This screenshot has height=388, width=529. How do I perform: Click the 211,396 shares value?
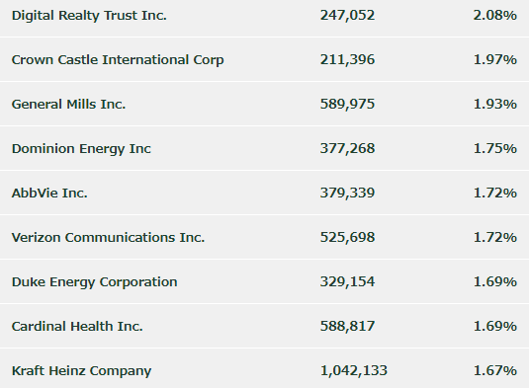coord(347,60)
